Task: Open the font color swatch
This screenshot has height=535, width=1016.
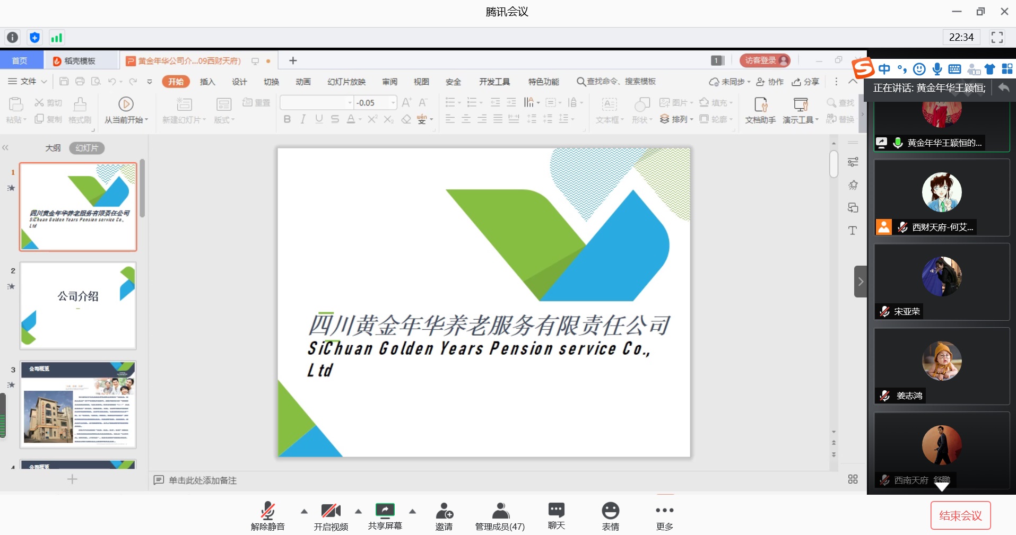Action: click(x=352, y=119)
